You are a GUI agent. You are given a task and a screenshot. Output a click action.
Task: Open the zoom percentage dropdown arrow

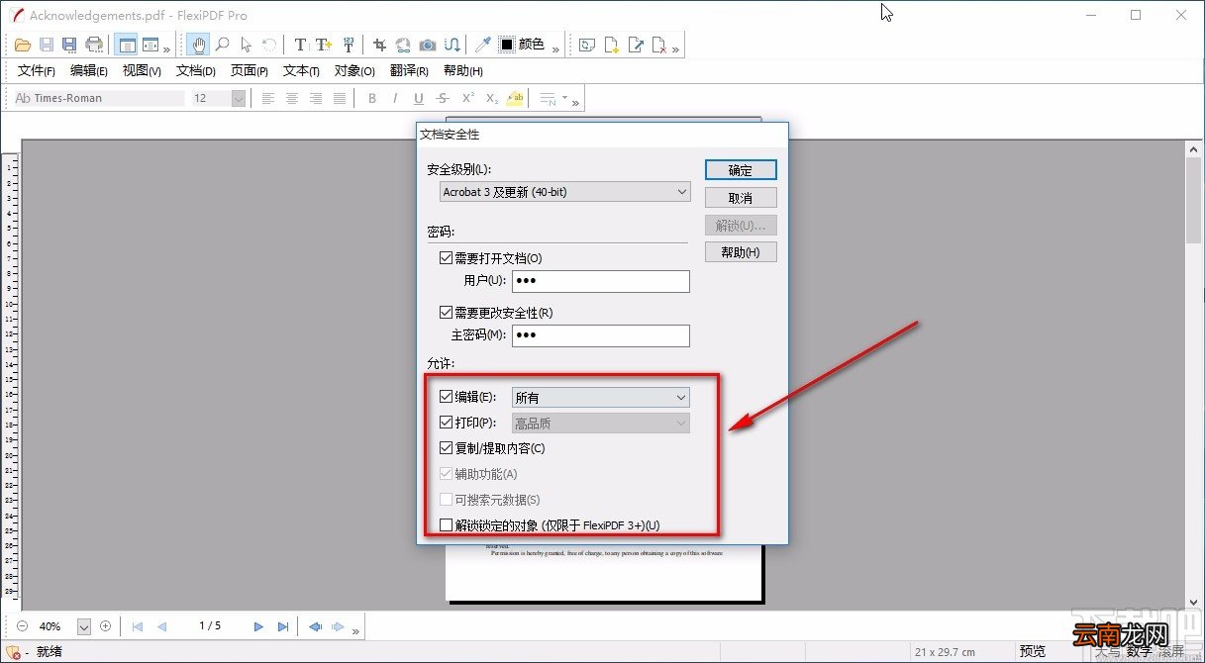pos(83,626)
